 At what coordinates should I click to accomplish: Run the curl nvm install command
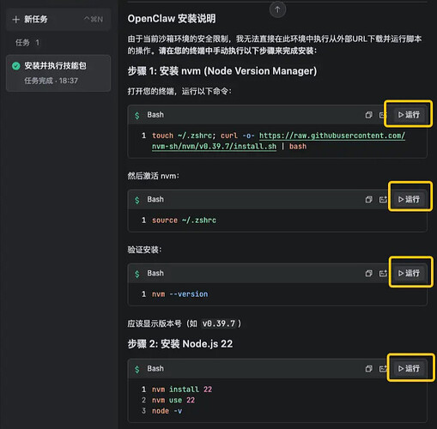tap(409, 115)
